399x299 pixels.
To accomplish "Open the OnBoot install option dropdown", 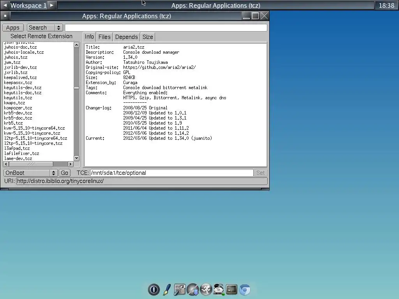I will tap(30, 173).
